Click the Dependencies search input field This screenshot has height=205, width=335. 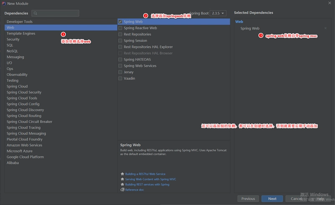pos(55,13)
